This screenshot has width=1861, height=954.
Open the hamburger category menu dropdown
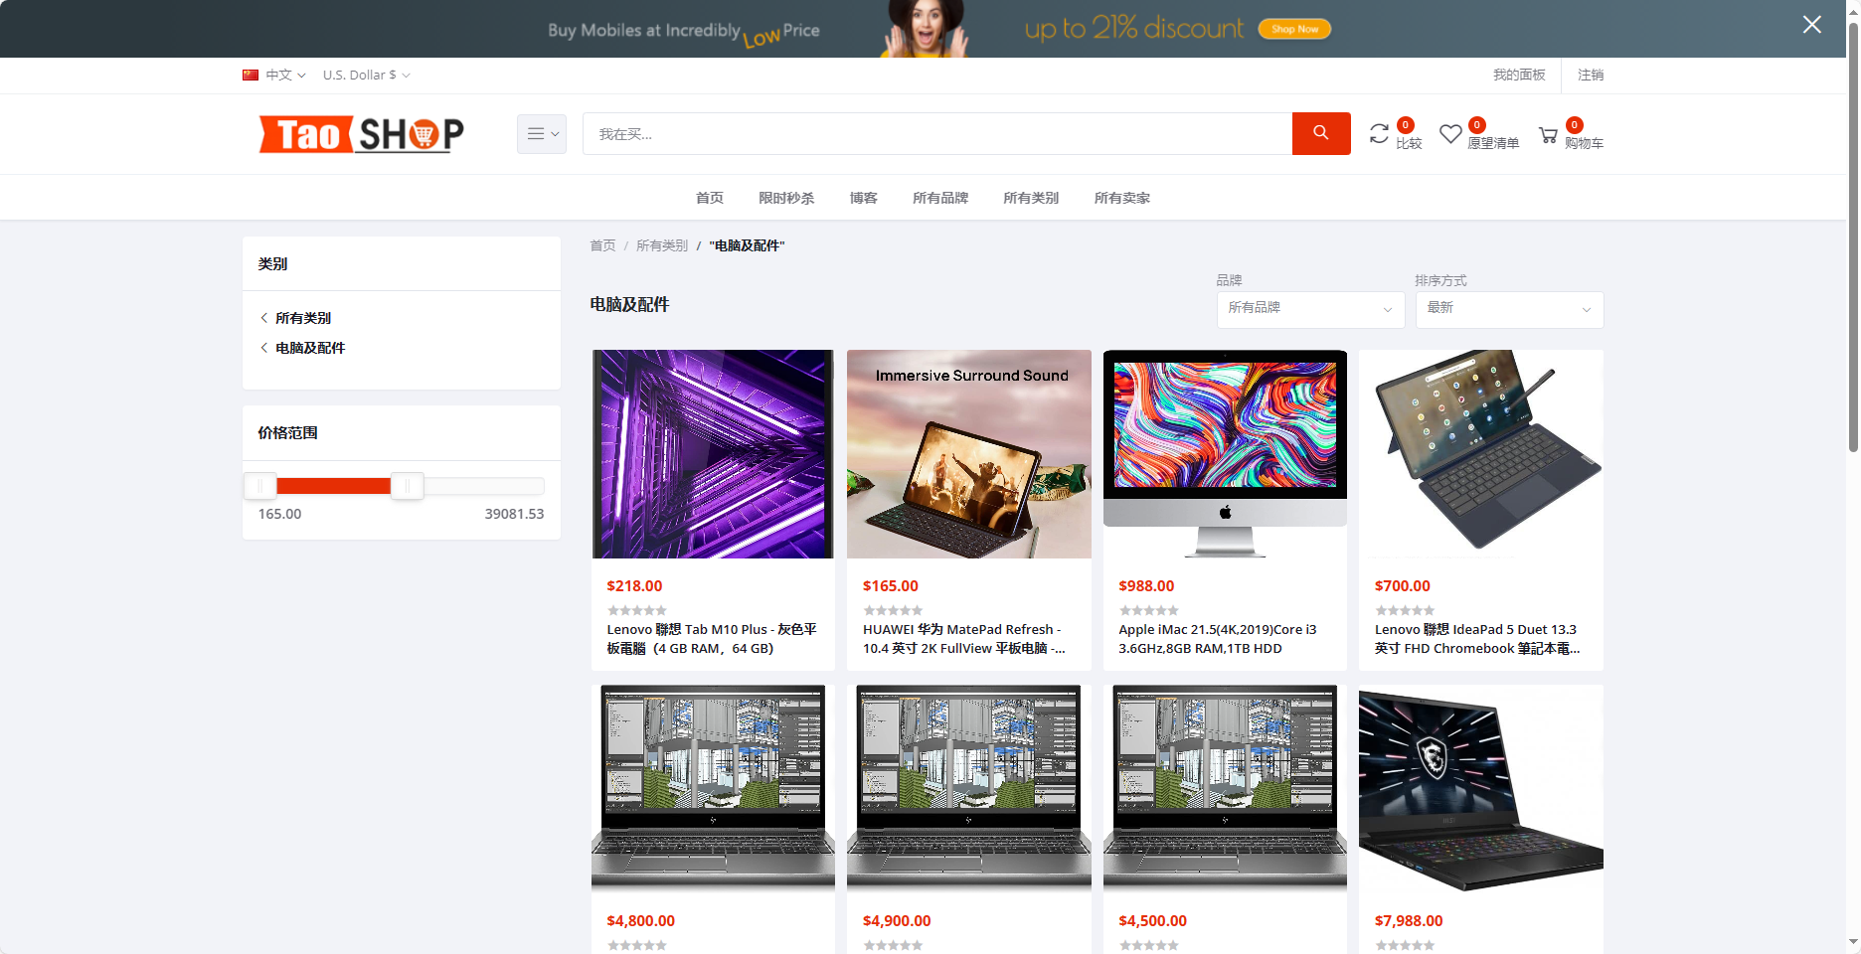click(x=542, y=134)
